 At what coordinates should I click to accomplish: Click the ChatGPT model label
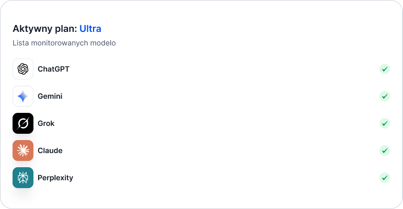[x=53, y=69]
